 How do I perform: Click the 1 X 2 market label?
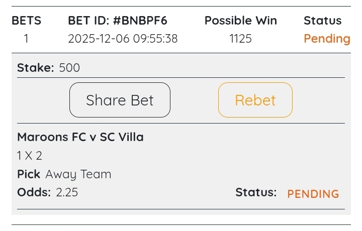pos(30,156)
